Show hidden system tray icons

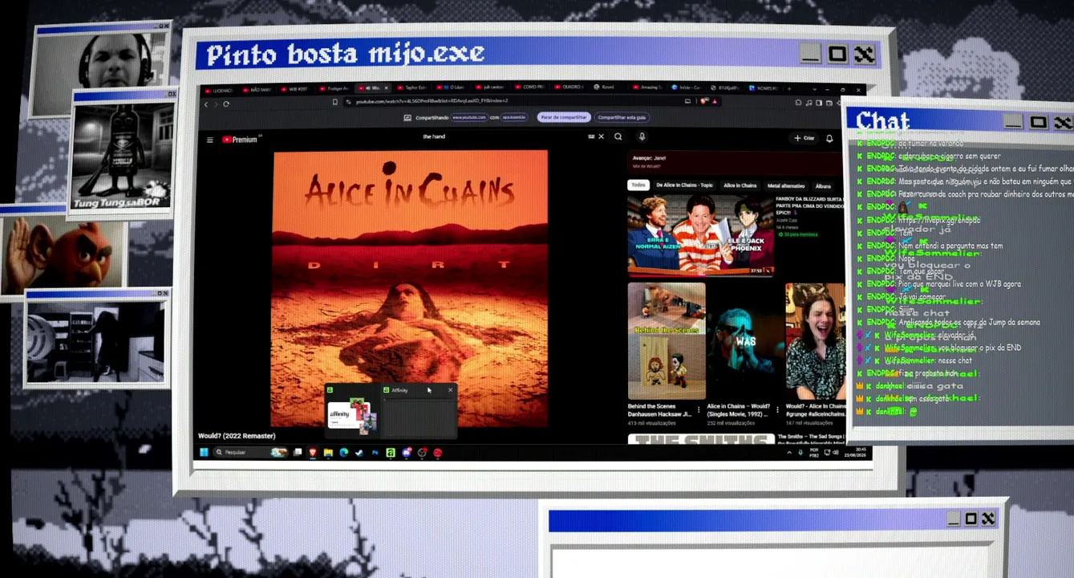[789, 453]
